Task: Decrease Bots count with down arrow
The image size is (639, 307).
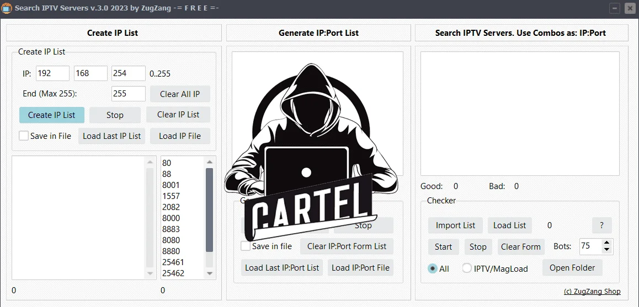Action: coord(607,250)
